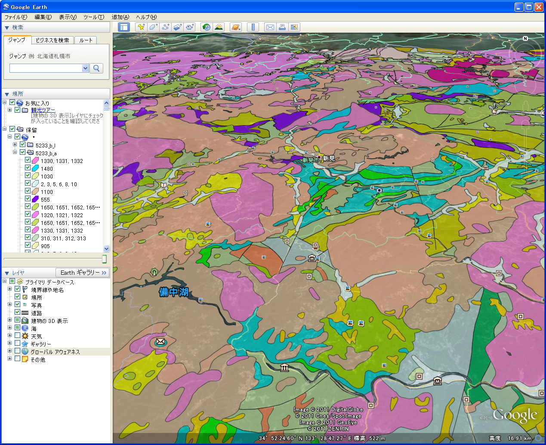The height and width of the screenshot is (445, 546).
Task: Click the 新見市 map label
Action: click(311, 160)
